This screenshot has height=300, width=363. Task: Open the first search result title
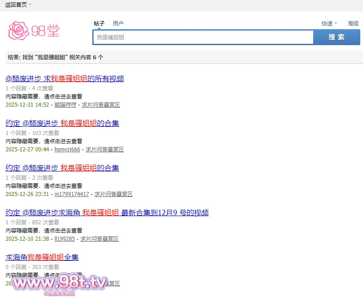65,78
